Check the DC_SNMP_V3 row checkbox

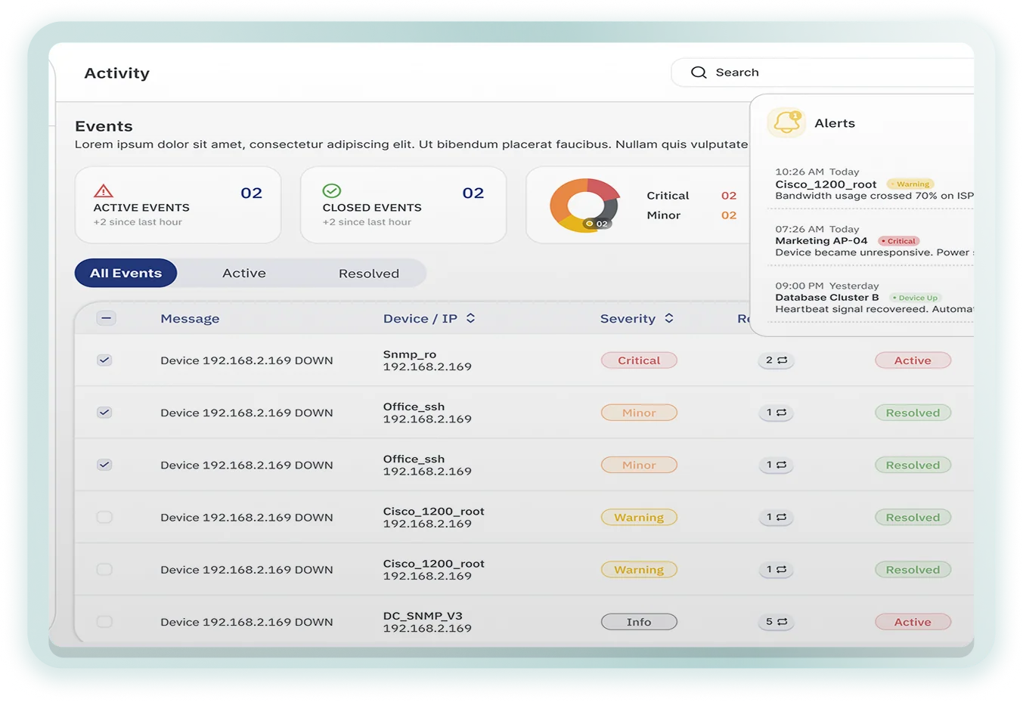click(x=104, y=622)
